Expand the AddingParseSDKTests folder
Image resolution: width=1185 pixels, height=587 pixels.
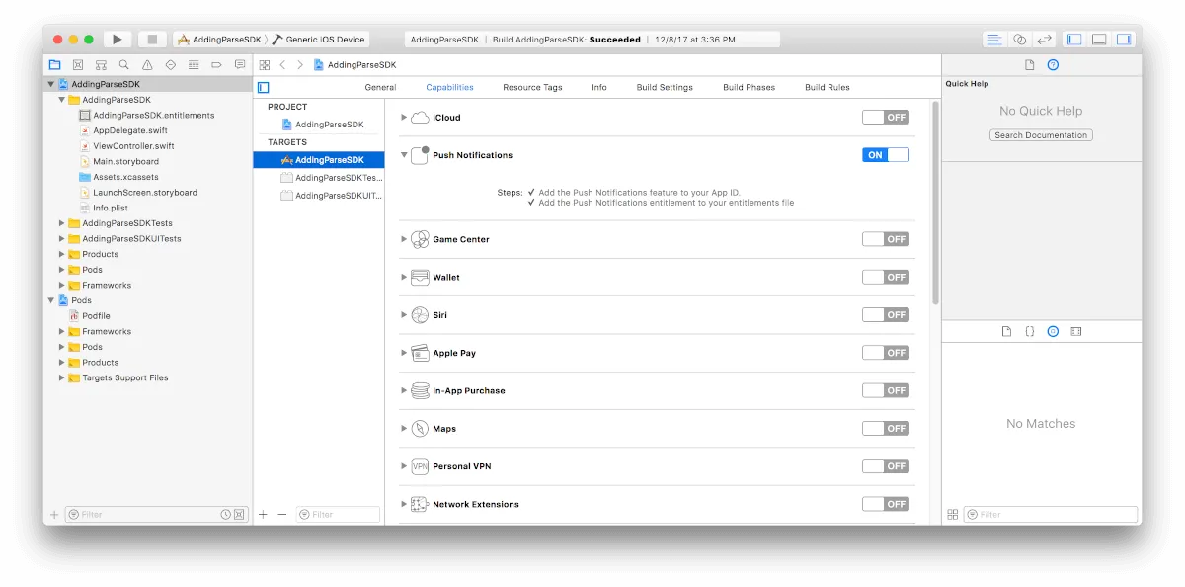click(x=62, y=223)
